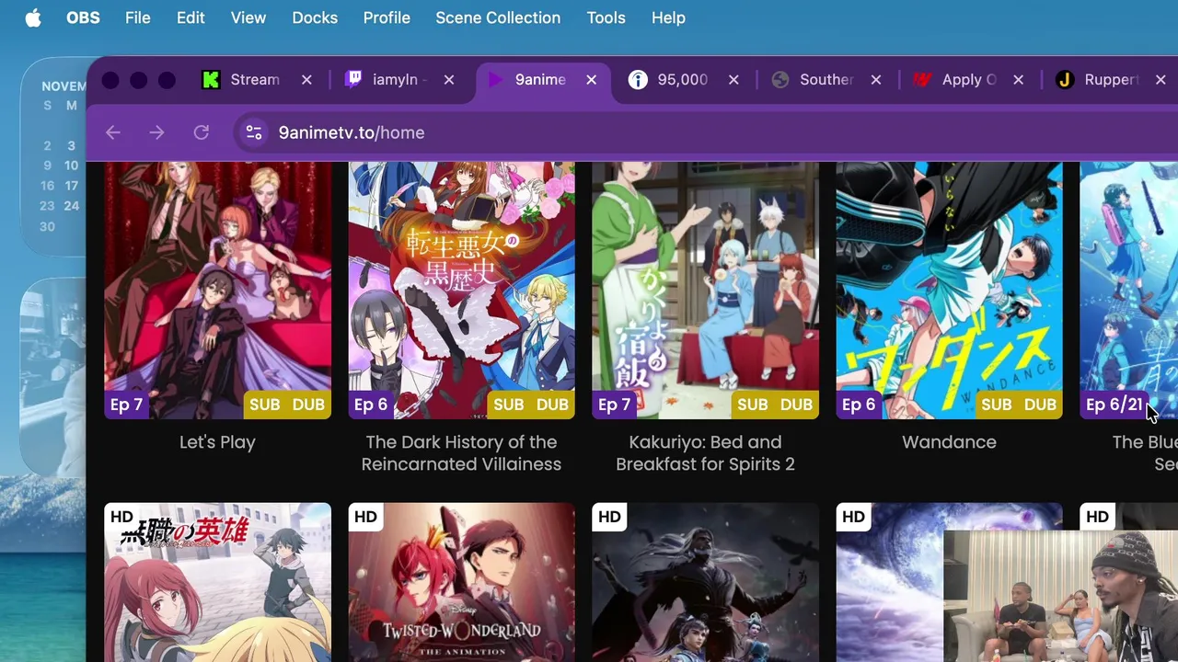Open the Reincarnated Villainess poster
1178x662 pixels.
point(462,291)
